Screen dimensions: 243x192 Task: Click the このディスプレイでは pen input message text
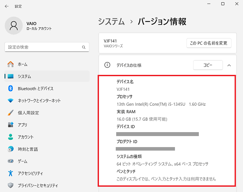[166, 179]
